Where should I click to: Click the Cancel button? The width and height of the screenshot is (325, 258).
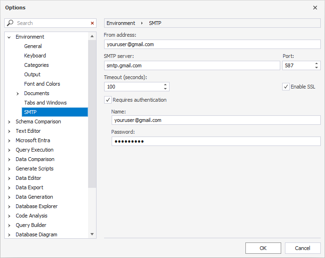click(302, 248)
